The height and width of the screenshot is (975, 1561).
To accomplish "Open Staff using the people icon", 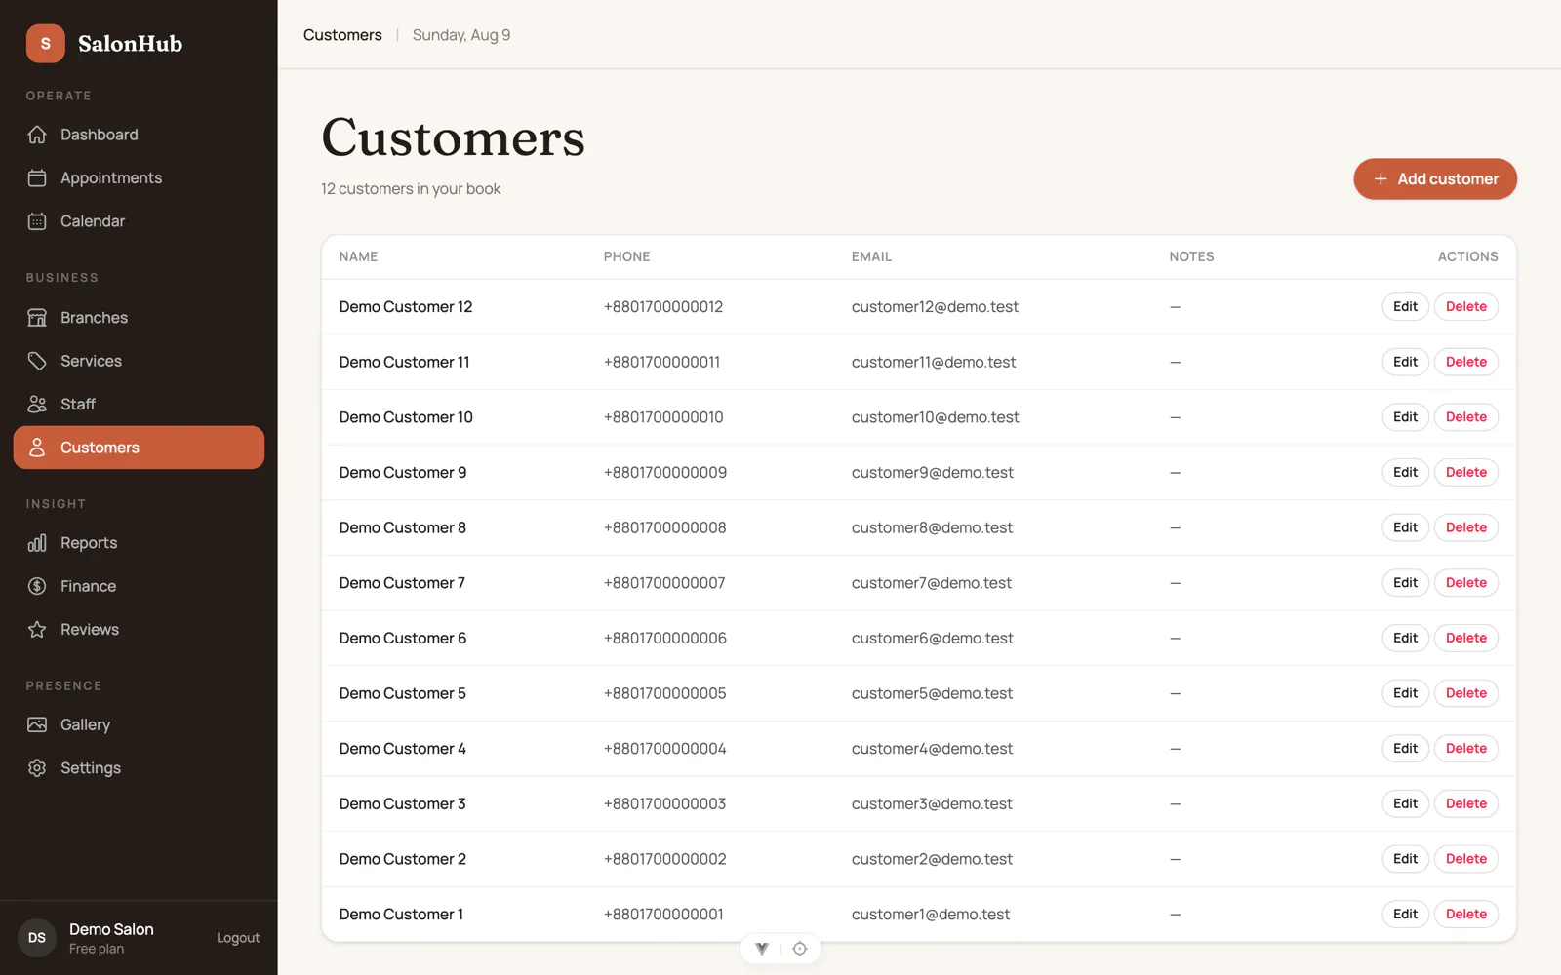I will click(x=37, y=404).
